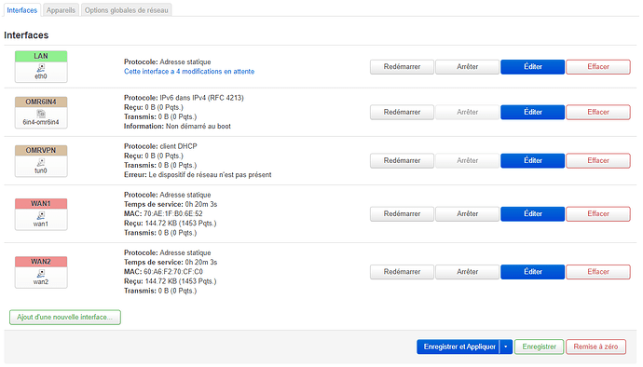Stop the LAN interface

tap(468, 67)
